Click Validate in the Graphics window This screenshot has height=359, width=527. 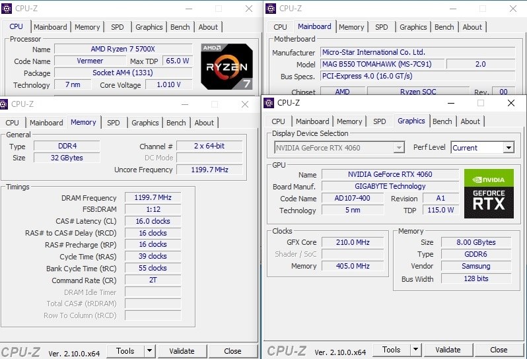click(448, 350)
